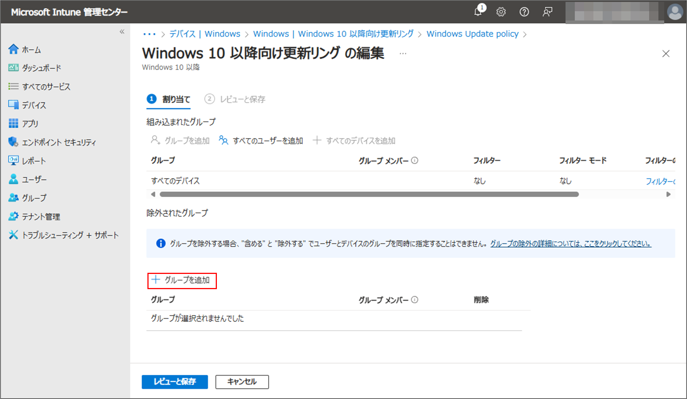Click the レビューと保存 blue button
687x399 pixels.
(175, 382)
